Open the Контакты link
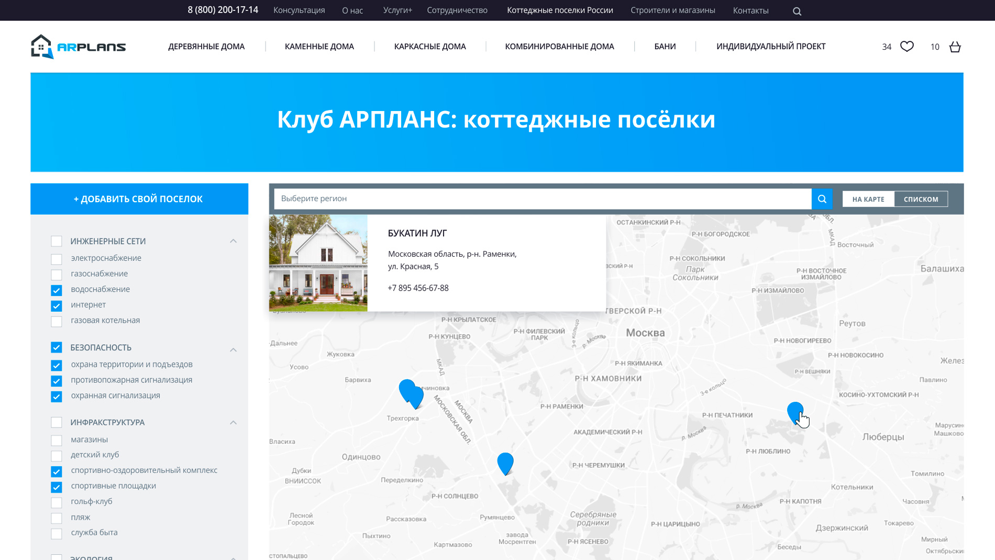 tap(750, 10)
